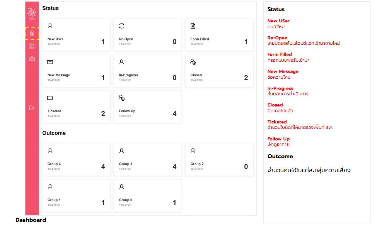Select the hospital building sidebar icon
Viewport: 382px width, 228px height.
pyautogui.click(x=32, y=59)
